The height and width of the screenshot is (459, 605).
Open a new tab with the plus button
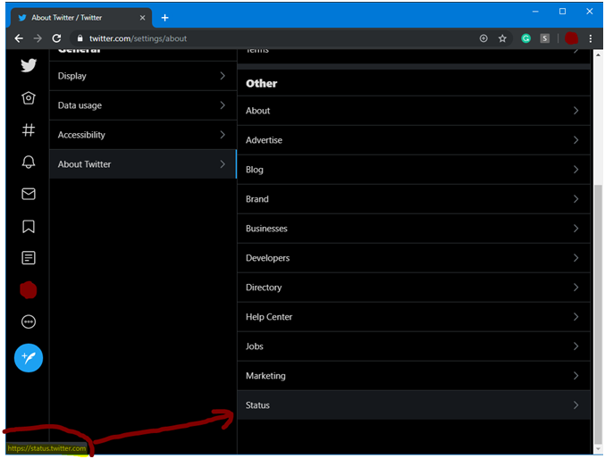tap(164, 18)
